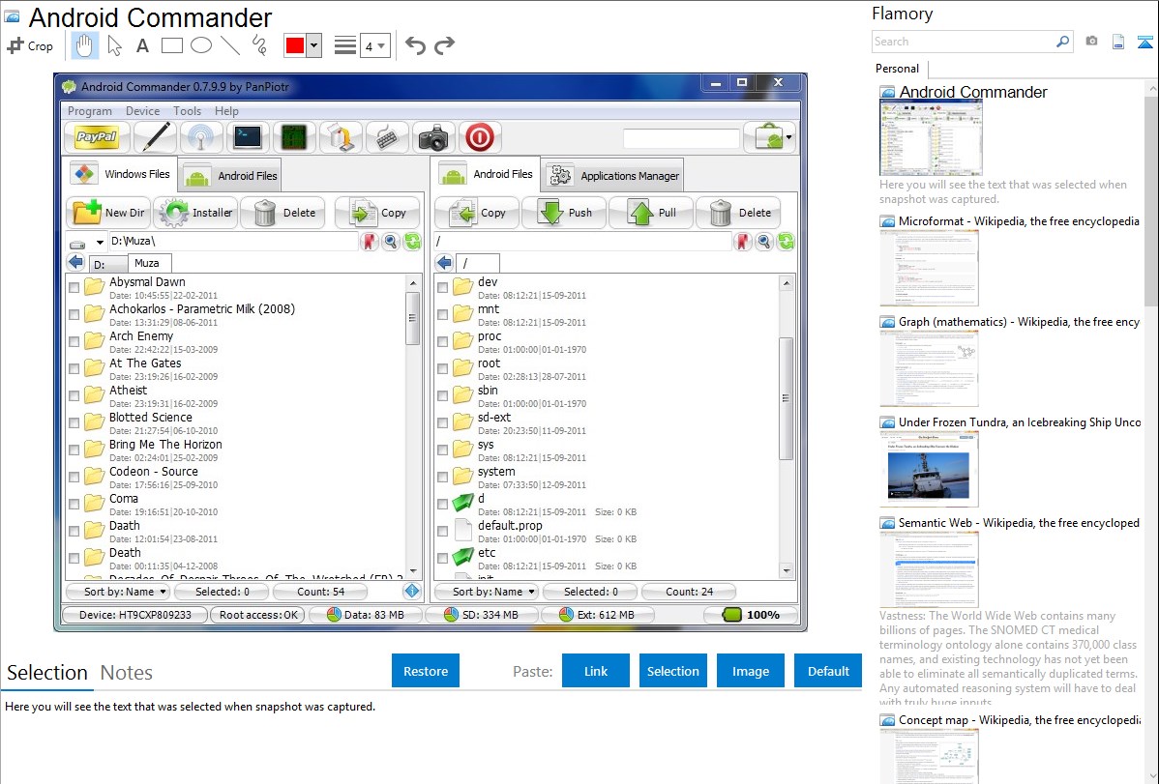Expand the drive selector dropdown arrow
The height and width of the screenshot is (784, 1159).
click(100, 242)
